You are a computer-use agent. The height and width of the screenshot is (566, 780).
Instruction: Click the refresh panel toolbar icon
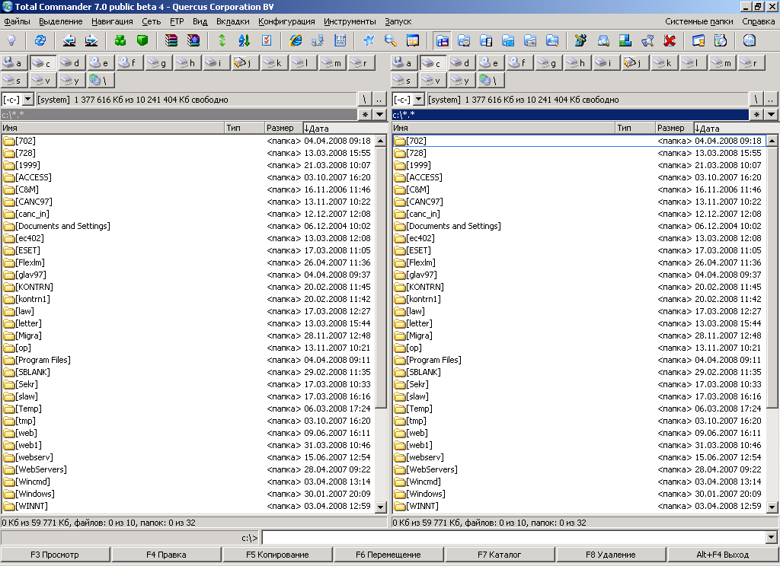pos(40,40)
